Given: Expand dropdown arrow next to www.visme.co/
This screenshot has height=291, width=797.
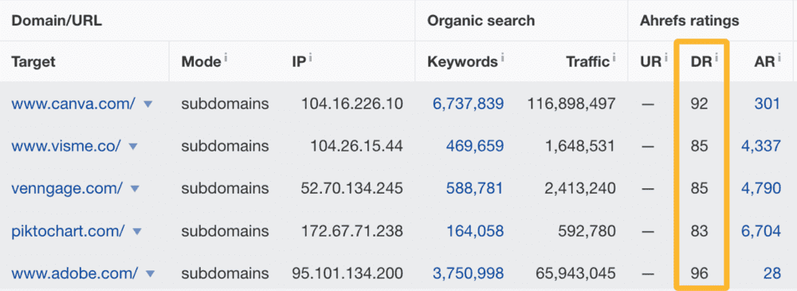Looking at the screenshot, I should pyautogui.click(x=133, y=147).
